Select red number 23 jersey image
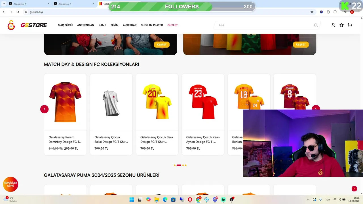The height and width of the screenshot is (204, 363). 203,101
